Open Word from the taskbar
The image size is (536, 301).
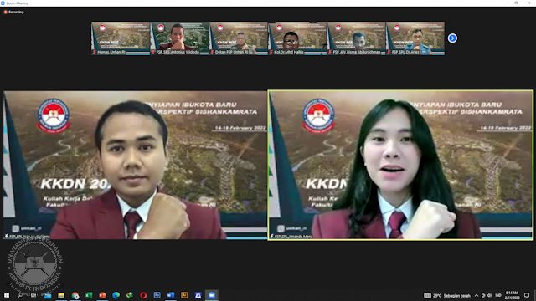tap(171, 295)
